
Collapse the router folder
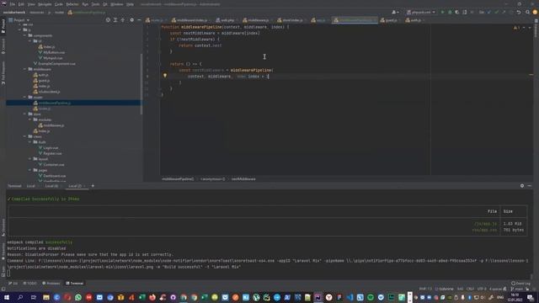tap(25, 98)
